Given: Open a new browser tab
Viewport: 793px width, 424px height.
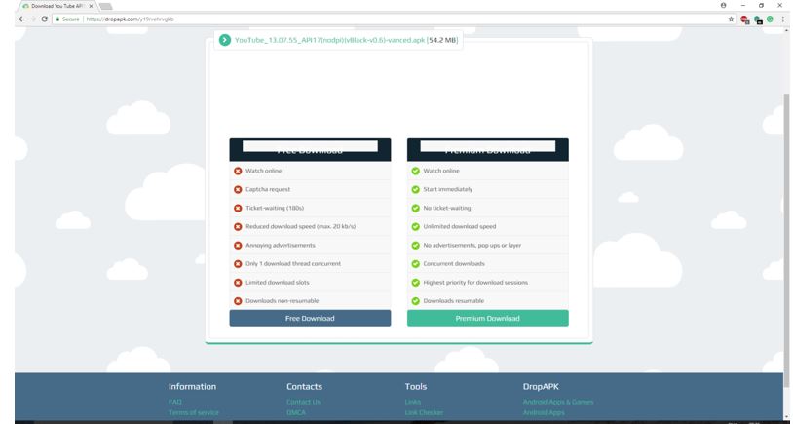Looking at the screenshot, I should (105, 6).
